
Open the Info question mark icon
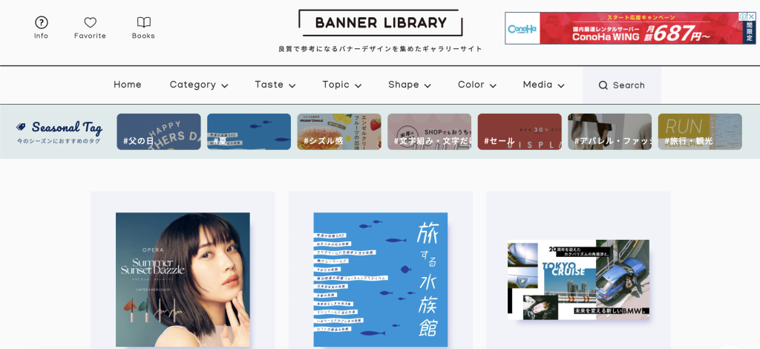pyautogui.click(x=42, y=23)
